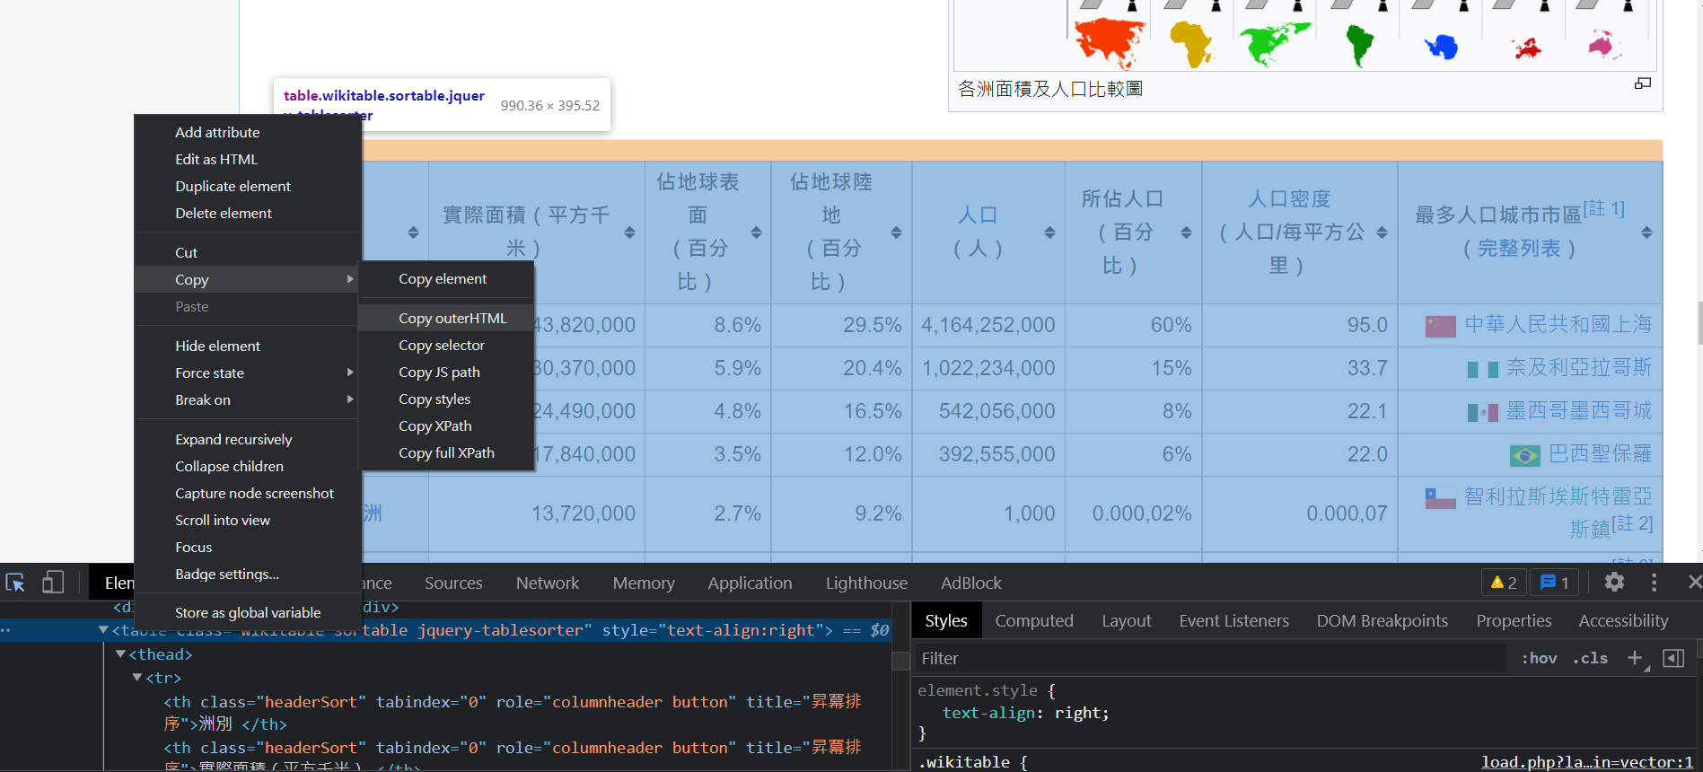Collapse the thead node in the DOM tree
Viewport: 1703px width, 772px height.
120,654
